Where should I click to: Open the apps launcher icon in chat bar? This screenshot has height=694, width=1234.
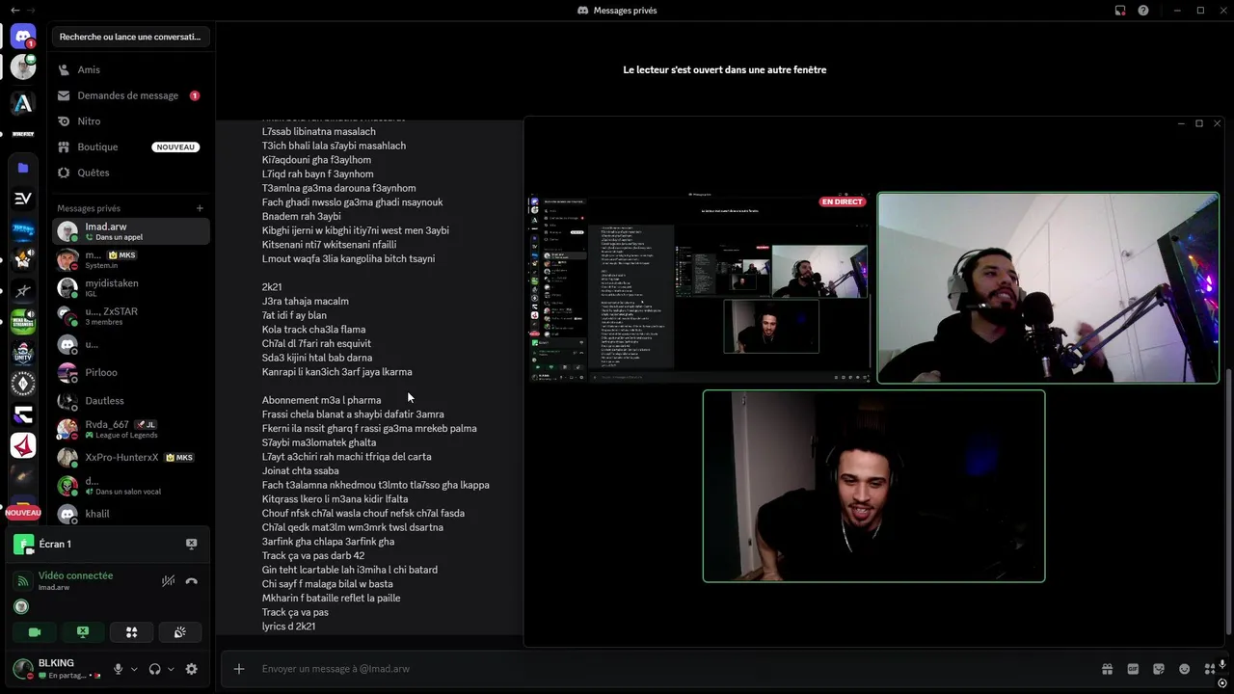pos(1210,669)
